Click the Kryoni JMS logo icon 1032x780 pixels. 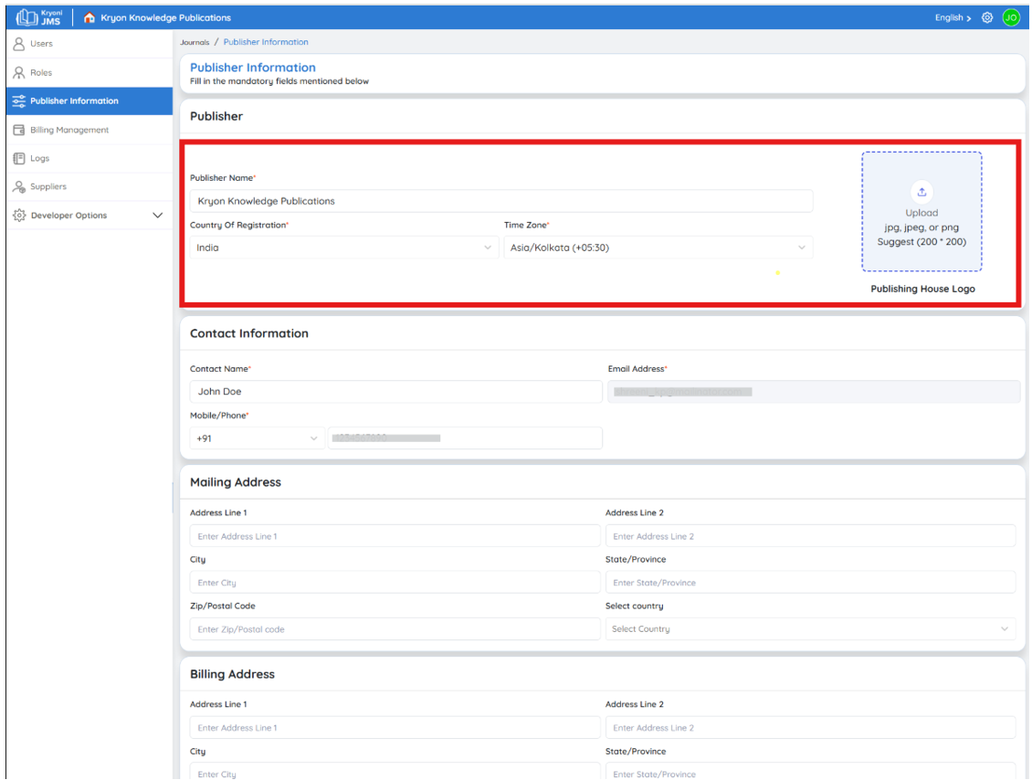(27, 17)
